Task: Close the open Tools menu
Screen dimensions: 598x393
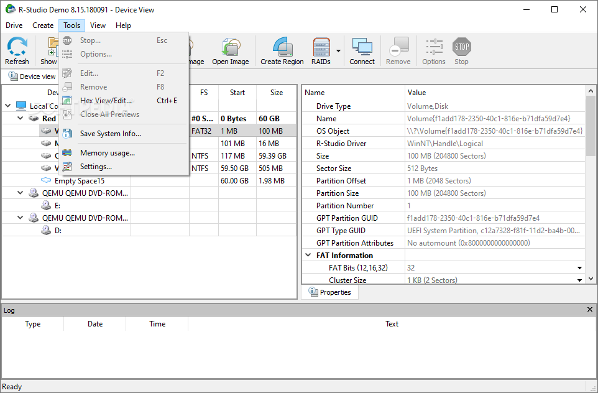Action: (x=71, y=25)
